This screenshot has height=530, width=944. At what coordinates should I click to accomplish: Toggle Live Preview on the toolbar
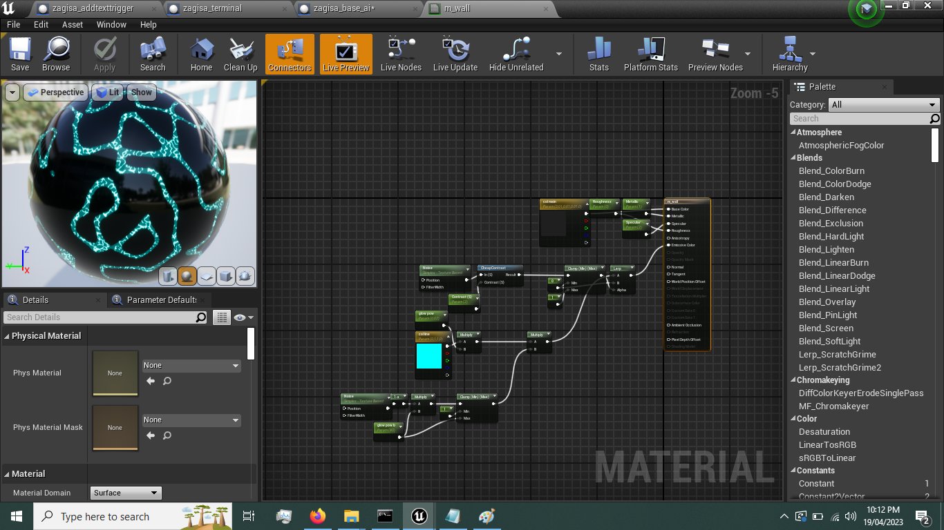point(346,54)
